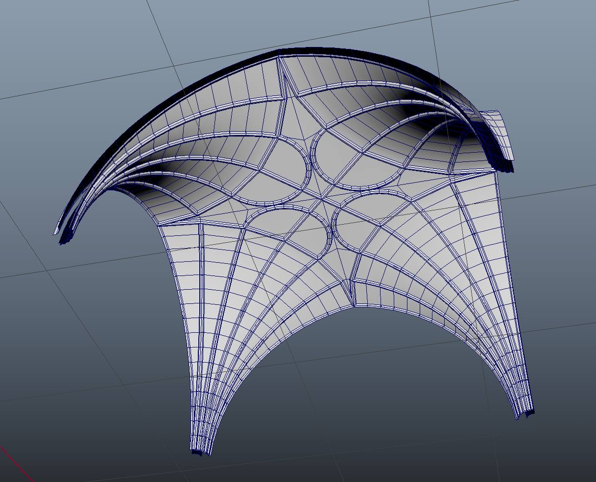
Task: Select the lower-left column base of the mesh
Action: [x=200, y=451]
